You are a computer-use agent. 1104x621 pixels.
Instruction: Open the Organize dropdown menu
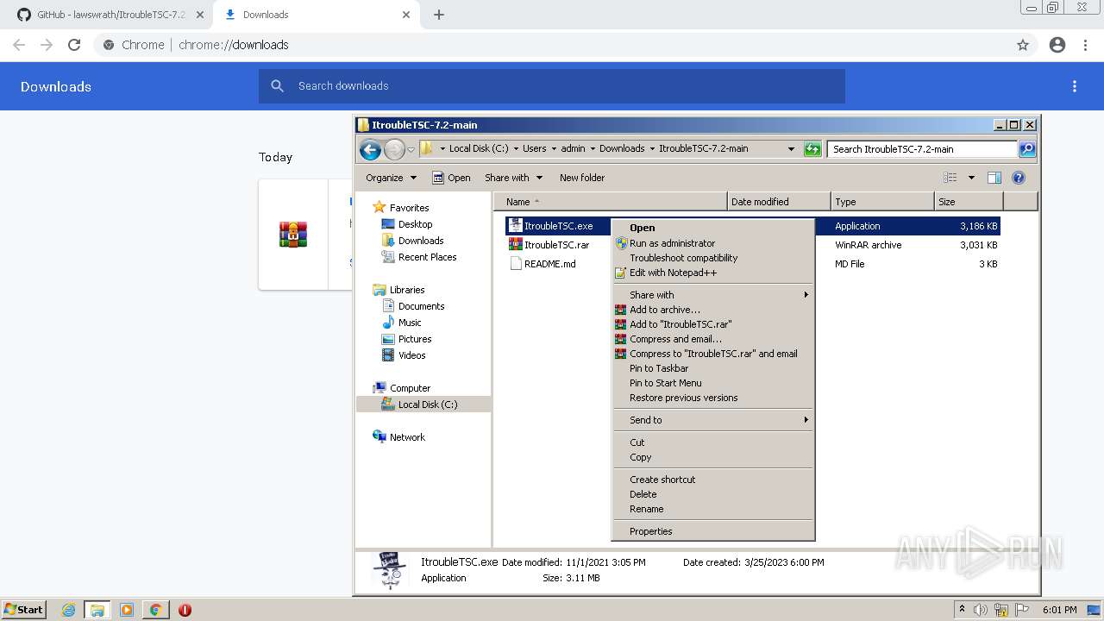tap(391, 178)
